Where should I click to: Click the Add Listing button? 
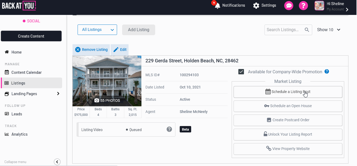click(x=139, y=30)
